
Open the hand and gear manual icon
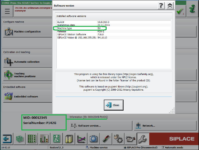tap(118, 139)
